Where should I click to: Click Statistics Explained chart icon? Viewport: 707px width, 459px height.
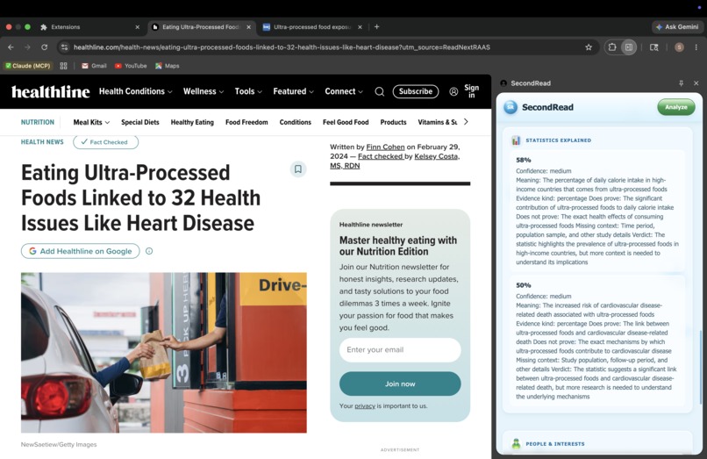(516, 140)
